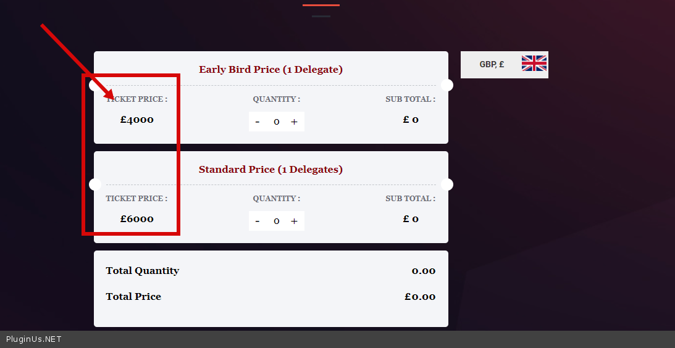Focus the Early Bird quantity field

(x=276, y=122)
